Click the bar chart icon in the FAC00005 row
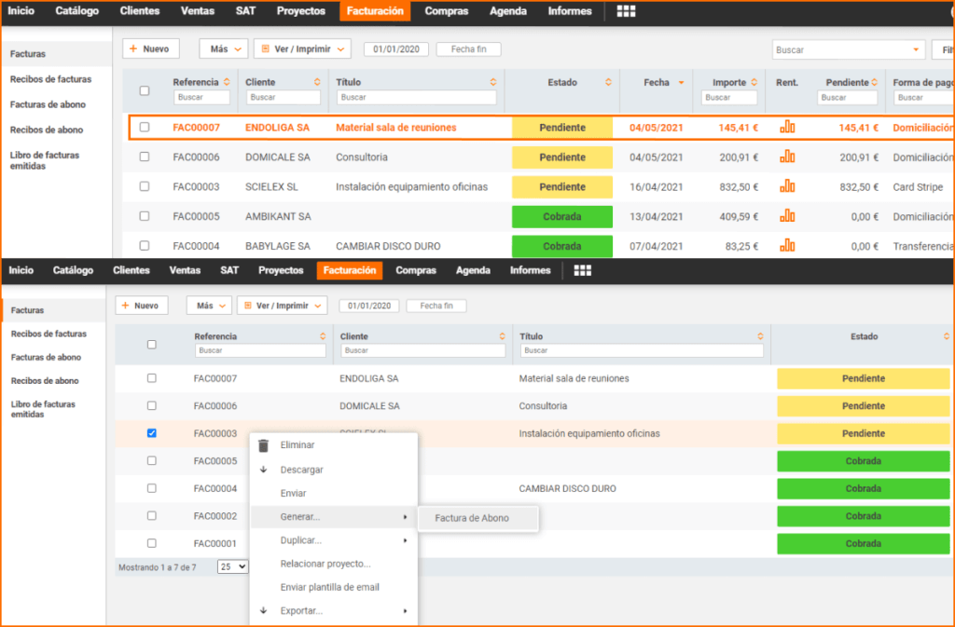The width and height of the screenshot is (955, 627). [787, 216]
